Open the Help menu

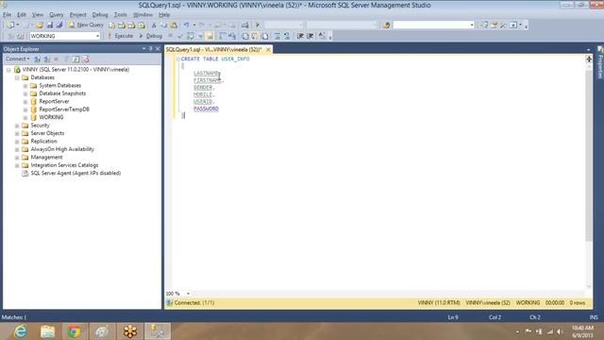click(164, 15)
